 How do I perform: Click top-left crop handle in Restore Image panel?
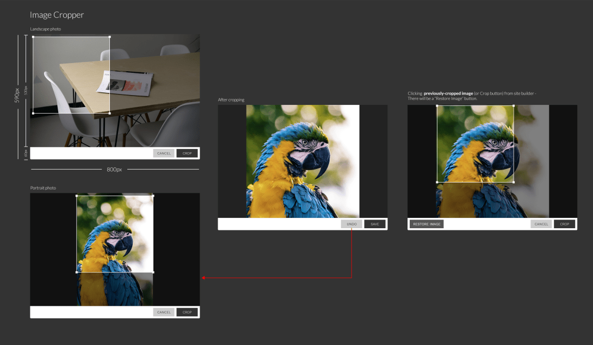point(437,106)
